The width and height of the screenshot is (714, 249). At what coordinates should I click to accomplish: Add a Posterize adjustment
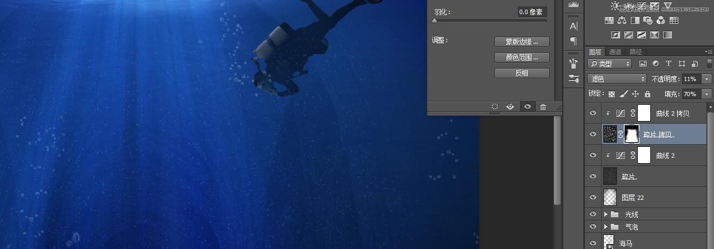628,35
